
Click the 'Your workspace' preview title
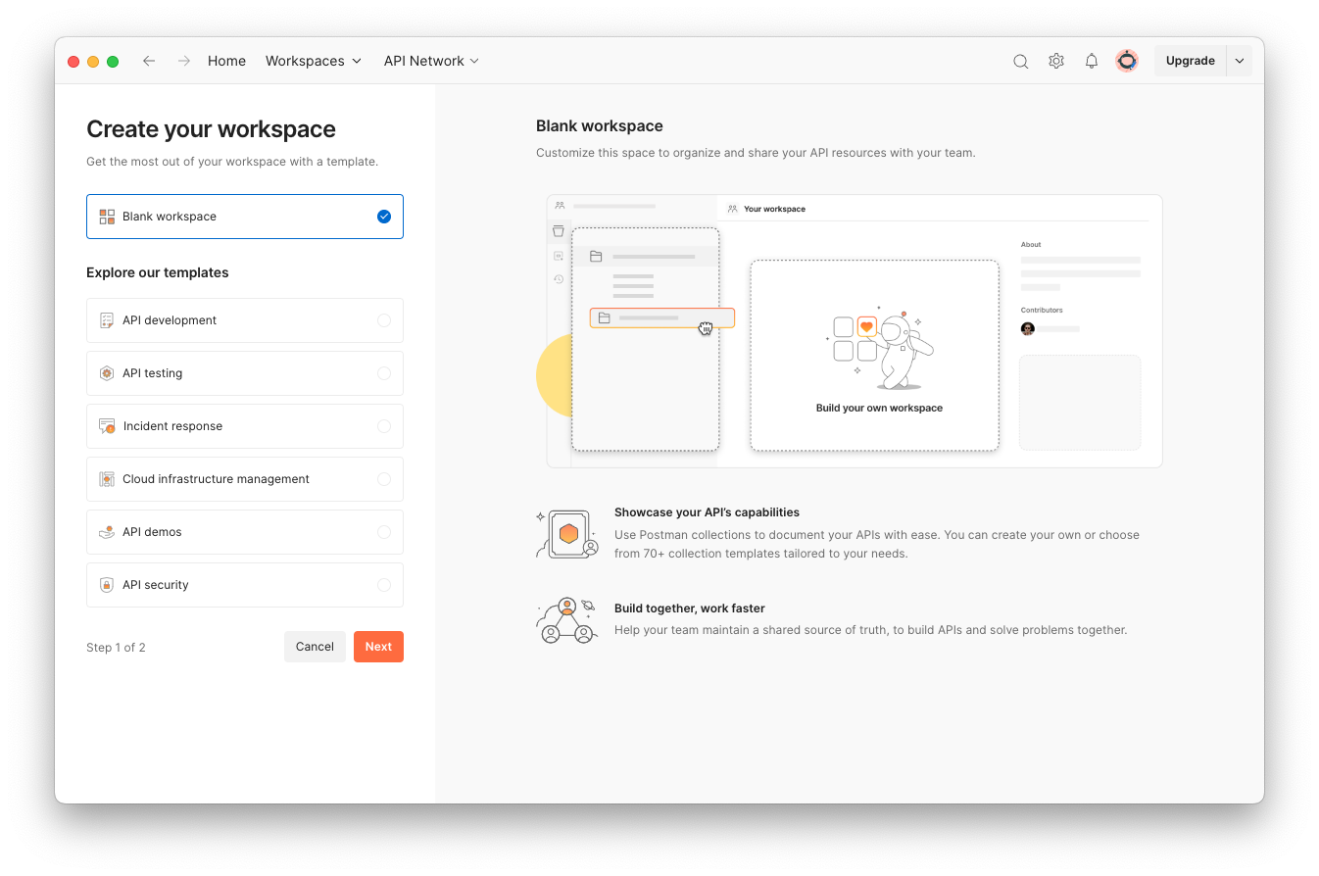[x=774, y=209]
